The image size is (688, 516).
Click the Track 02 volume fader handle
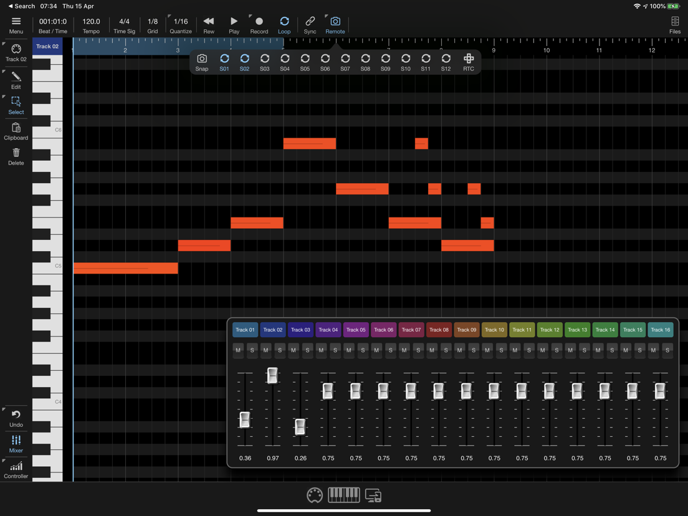(272, 375)
